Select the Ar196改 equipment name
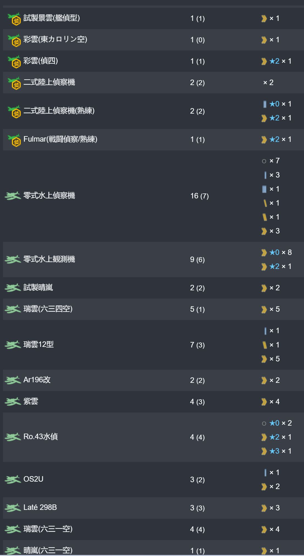The width and height of the screenshot is (304, 556). 37,380
